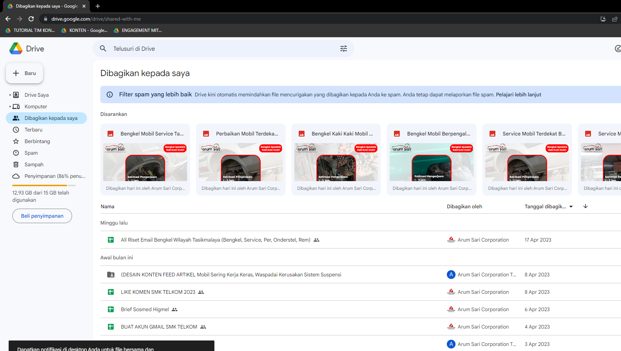Expand the Drive Saya tree arrow
Viewport: 621px width, 351px height.
pyautogui.click(x=10, y=95)
